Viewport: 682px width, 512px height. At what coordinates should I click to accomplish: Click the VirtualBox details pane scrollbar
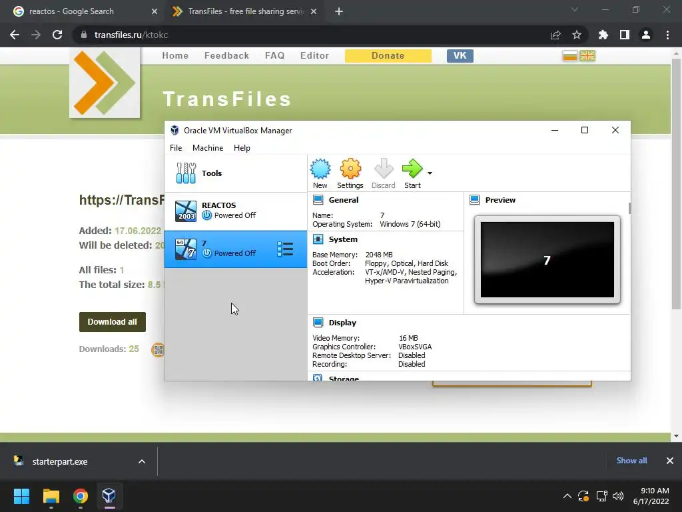pyautogui.click(x=629, y=208)
